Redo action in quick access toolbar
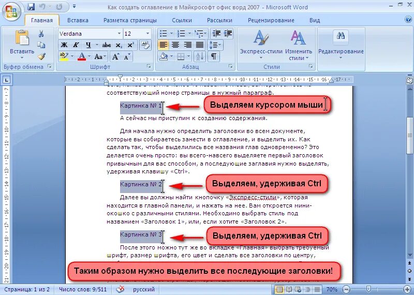 coord(59,7)
